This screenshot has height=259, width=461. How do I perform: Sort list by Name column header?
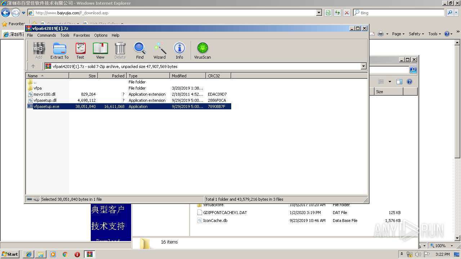(x=47, y=76)
